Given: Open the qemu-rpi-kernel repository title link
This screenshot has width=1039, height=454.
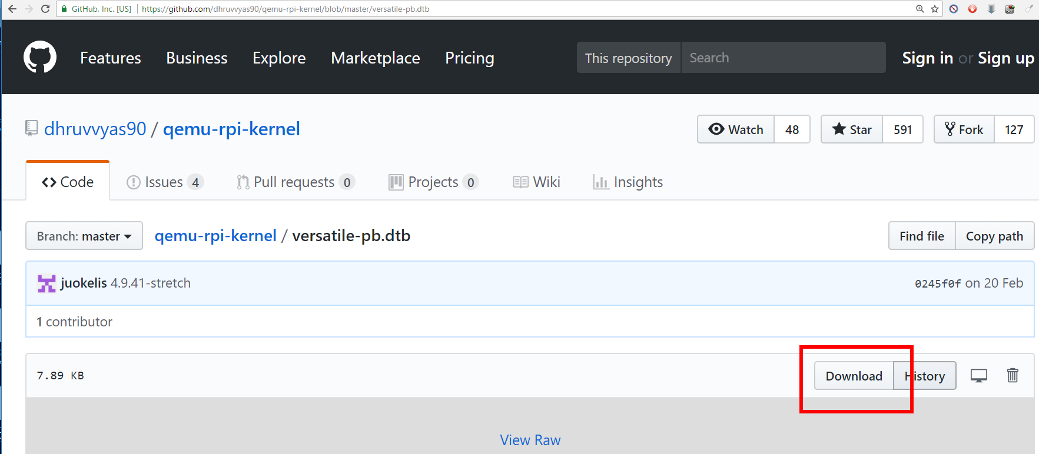Looking at the screenshot, I should pyautogui.click(x=231, y=129).
